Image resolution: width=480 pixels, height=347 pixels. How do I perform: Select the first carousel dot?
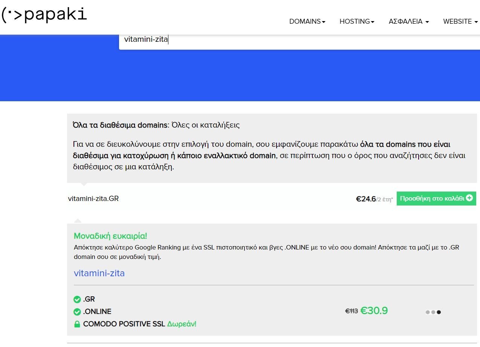[x=428, y=312]
